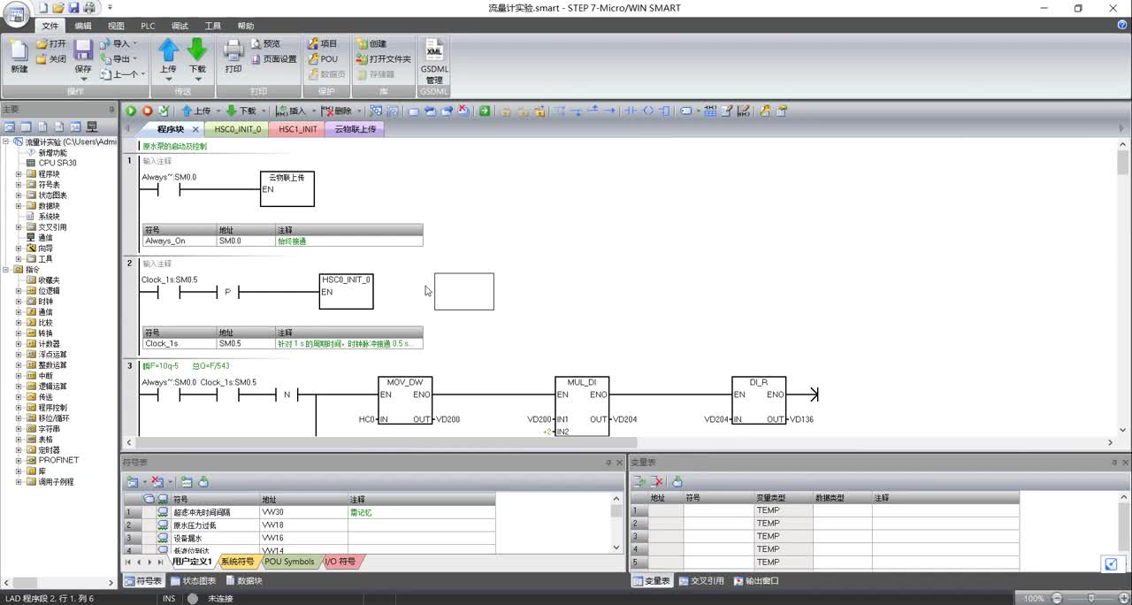1132x605 pixels.
Task: Close the 程序块 editor tab with X
Action: (x=195, y=129)
